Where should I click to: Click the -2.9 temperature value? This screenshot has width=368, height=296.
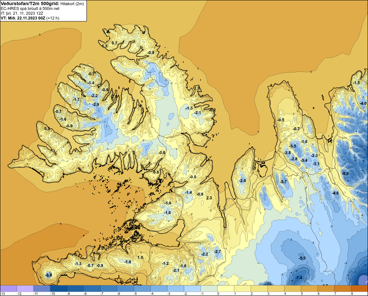pyautogui.click(x=96, y=104)
